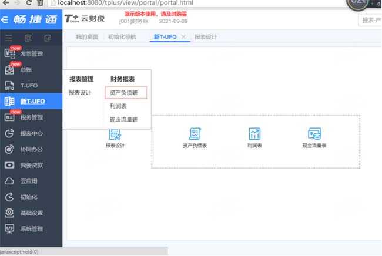Click the hamburger menu icon in the sidebar
The image size is (382, 256).
pyautogui.click(x=9, y=38)
